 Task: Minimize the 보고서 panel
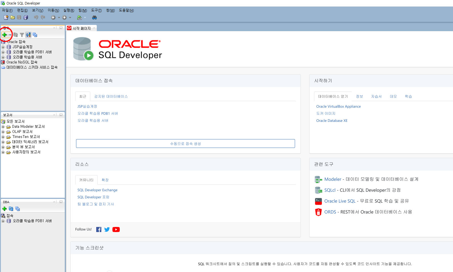[61, 115]
